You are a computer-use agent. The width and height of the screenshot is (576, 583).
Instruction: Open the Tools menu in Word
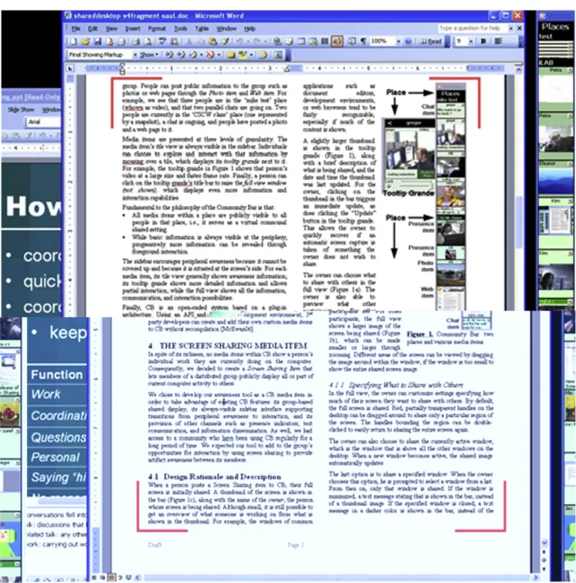[x=180, y=28]
